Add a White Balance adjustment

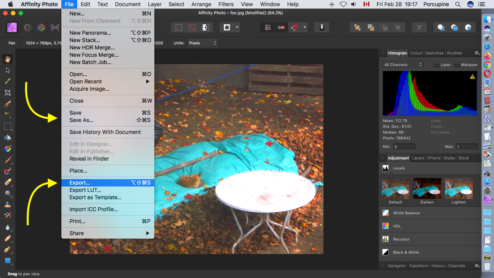point(430,213)
